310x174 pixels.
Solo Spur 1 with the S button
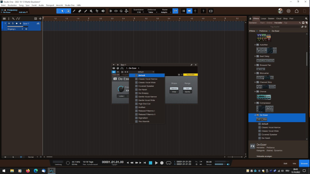point(13,23)
